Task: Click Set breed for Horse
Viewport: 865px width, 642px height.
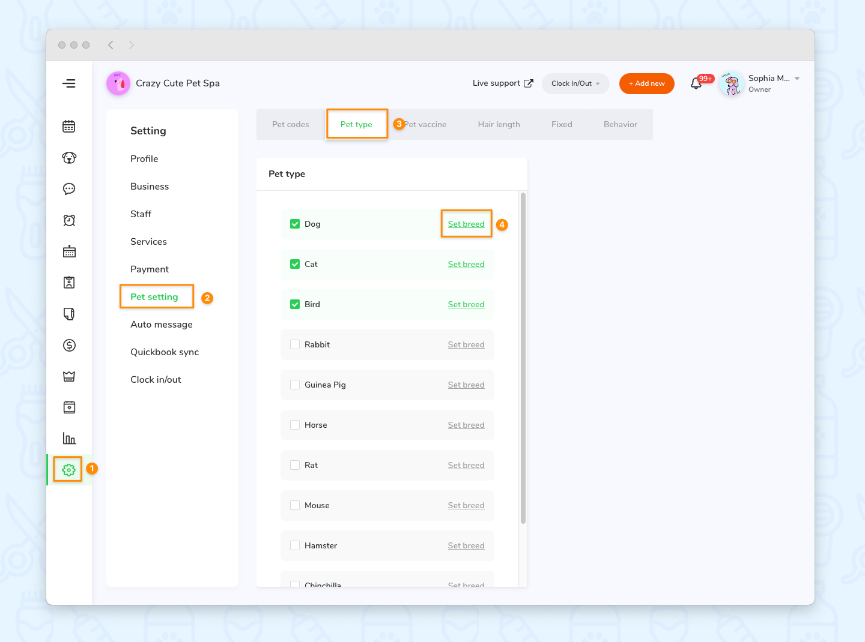Action: [x=466, y=425]
